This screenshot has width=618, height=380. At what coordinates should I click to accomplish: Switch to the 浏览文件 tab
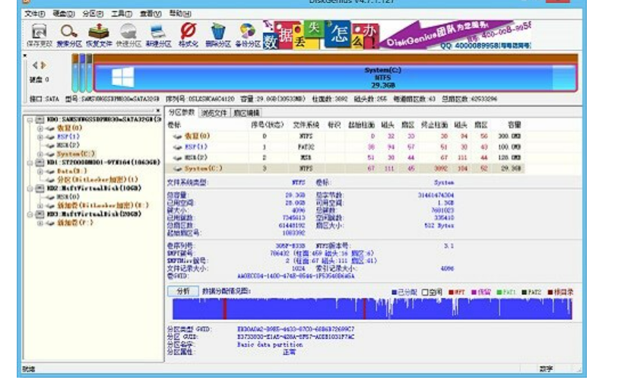(x=214, y=112)
